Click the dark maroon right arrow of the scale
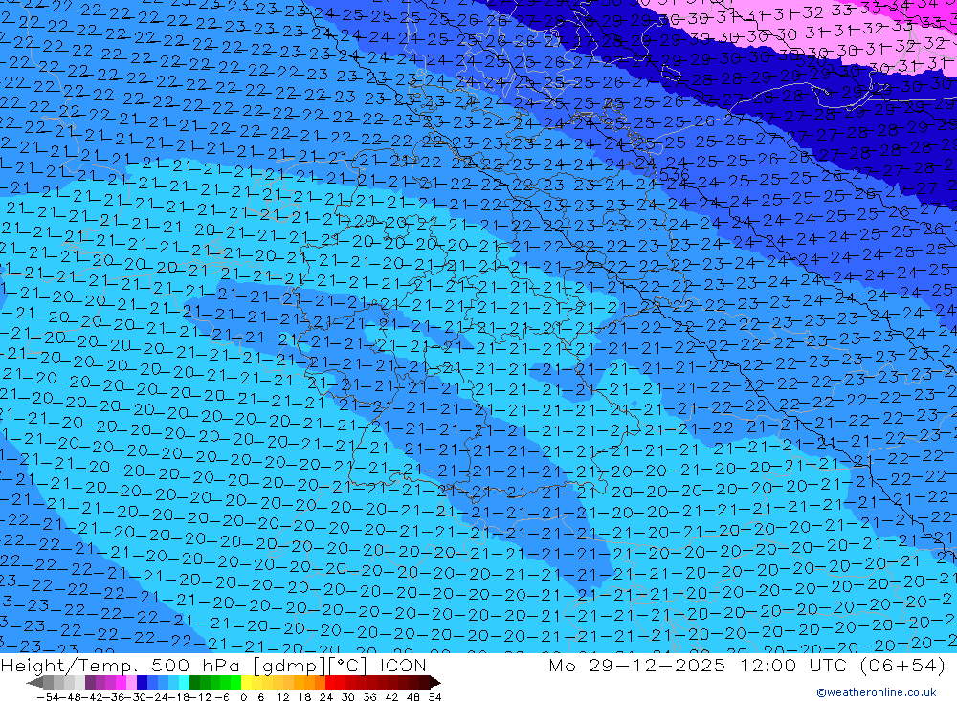957x701 pixels. pos(435,683)
